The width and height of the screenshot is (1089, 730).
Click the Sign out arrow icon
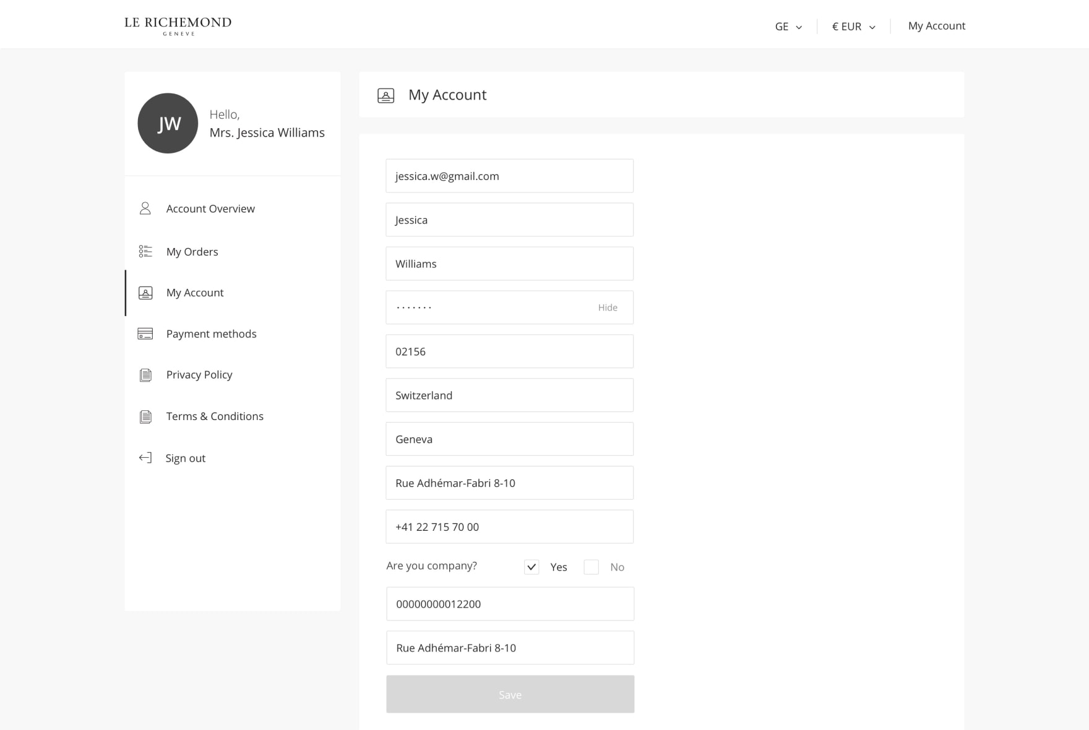click(145, 458)
